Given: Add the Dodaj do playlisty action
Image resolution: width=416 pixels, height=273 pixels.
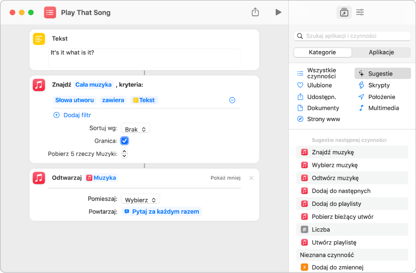Looking at the screenshot, I should tap(352, 203).
